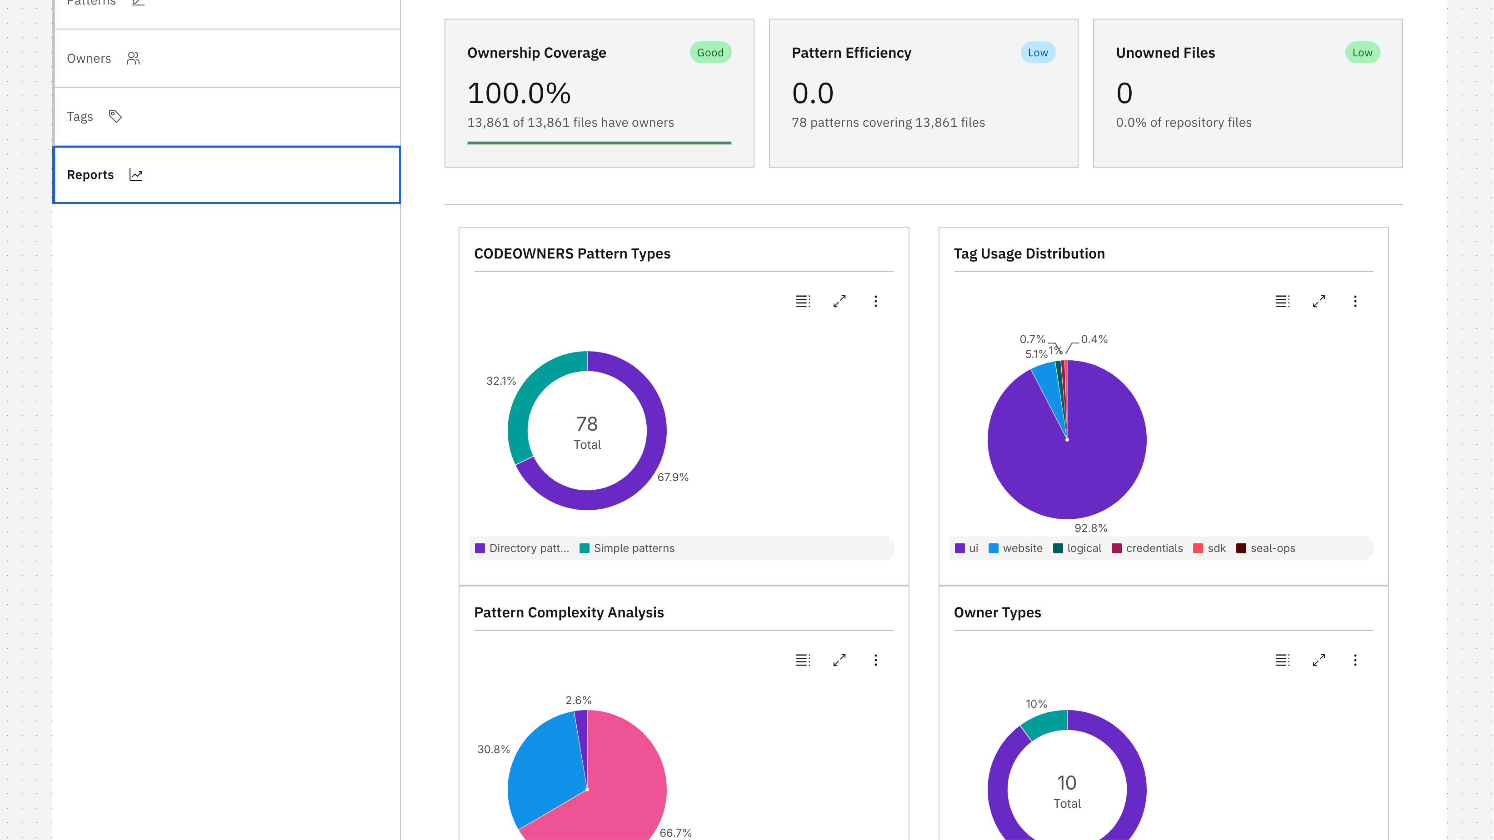This screenshot has width=1494, height=840.
Task: Open Pattern Complexity Analysis overflow menu
Action: (x=875, y=660)
